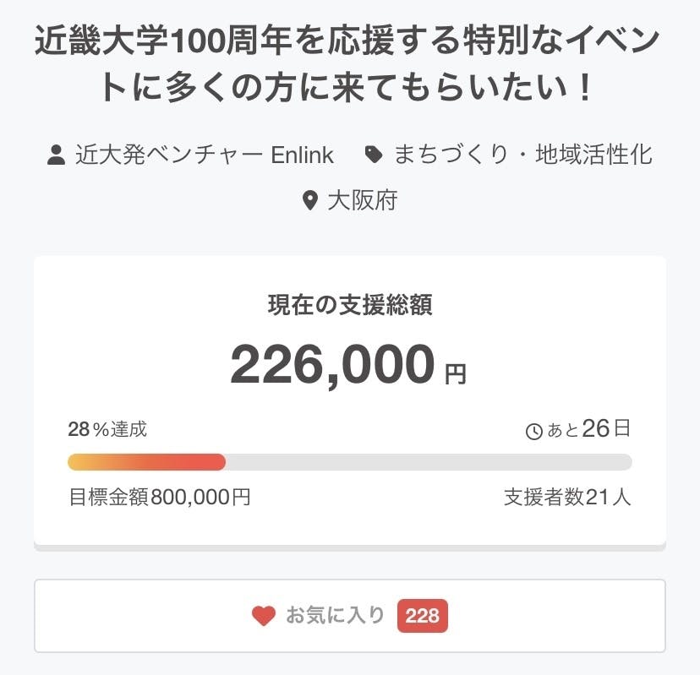Screen dimensions: 700x675
Task: Select the 大阪府 location link
Action: coord(362,201)
